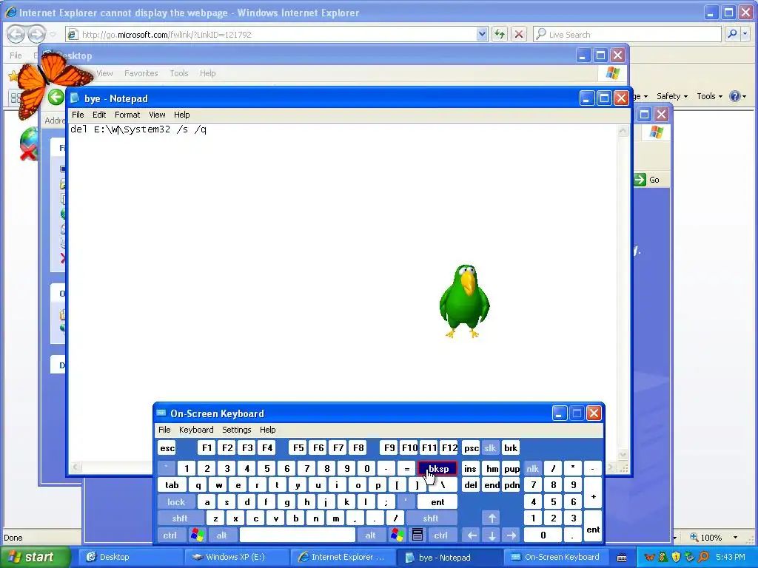
Task: Click the IE Stop X icon
Action: (519, 34)
